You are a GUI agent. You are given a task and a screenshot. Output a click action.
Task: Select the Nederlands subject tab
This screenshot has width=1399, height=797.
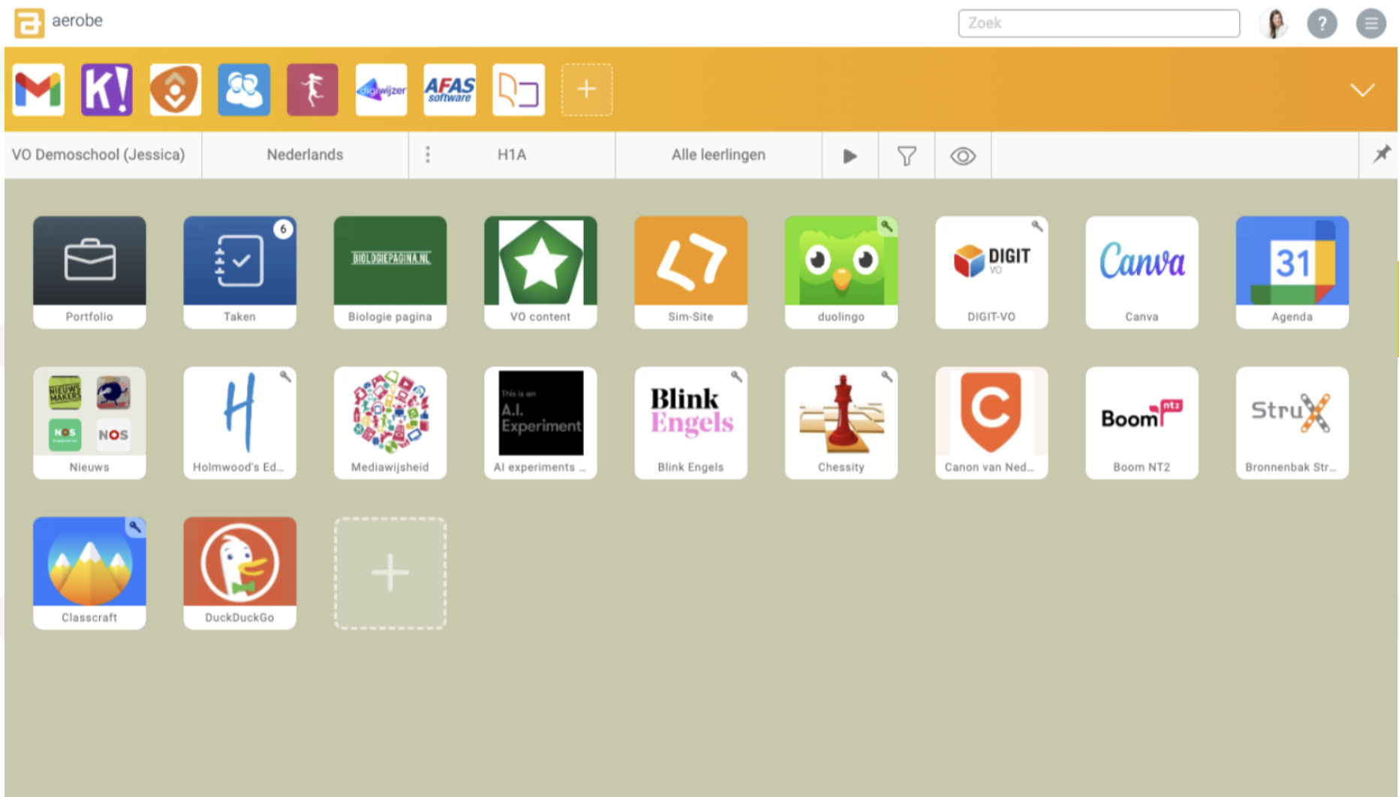click(x=305, y=155)
